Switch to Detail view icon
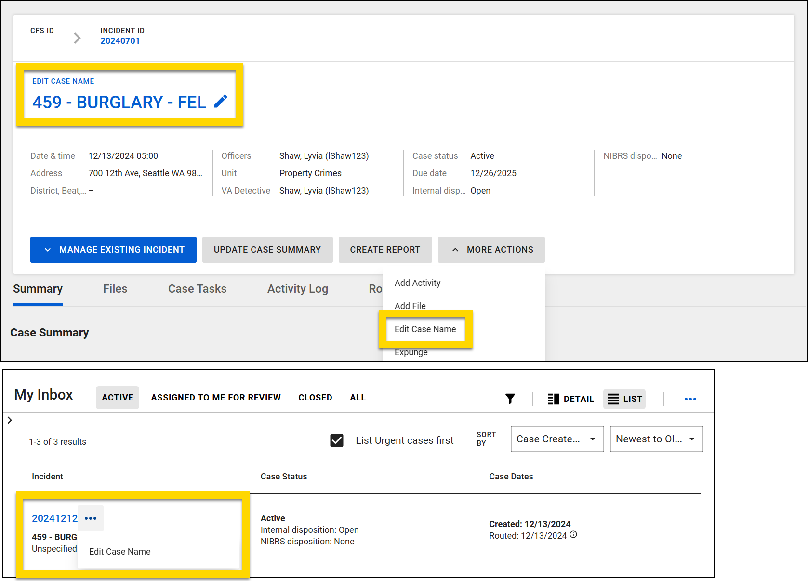Screen dimensions: 808x581 click(570, 399)
